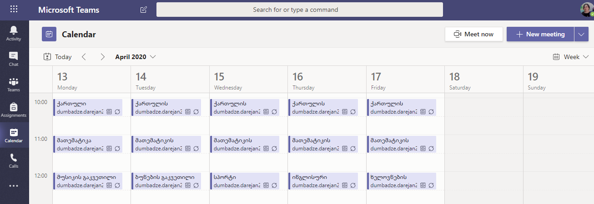Go to previous week arrow
The height and width of the screenshot is (204, 594).
point(84,57)
